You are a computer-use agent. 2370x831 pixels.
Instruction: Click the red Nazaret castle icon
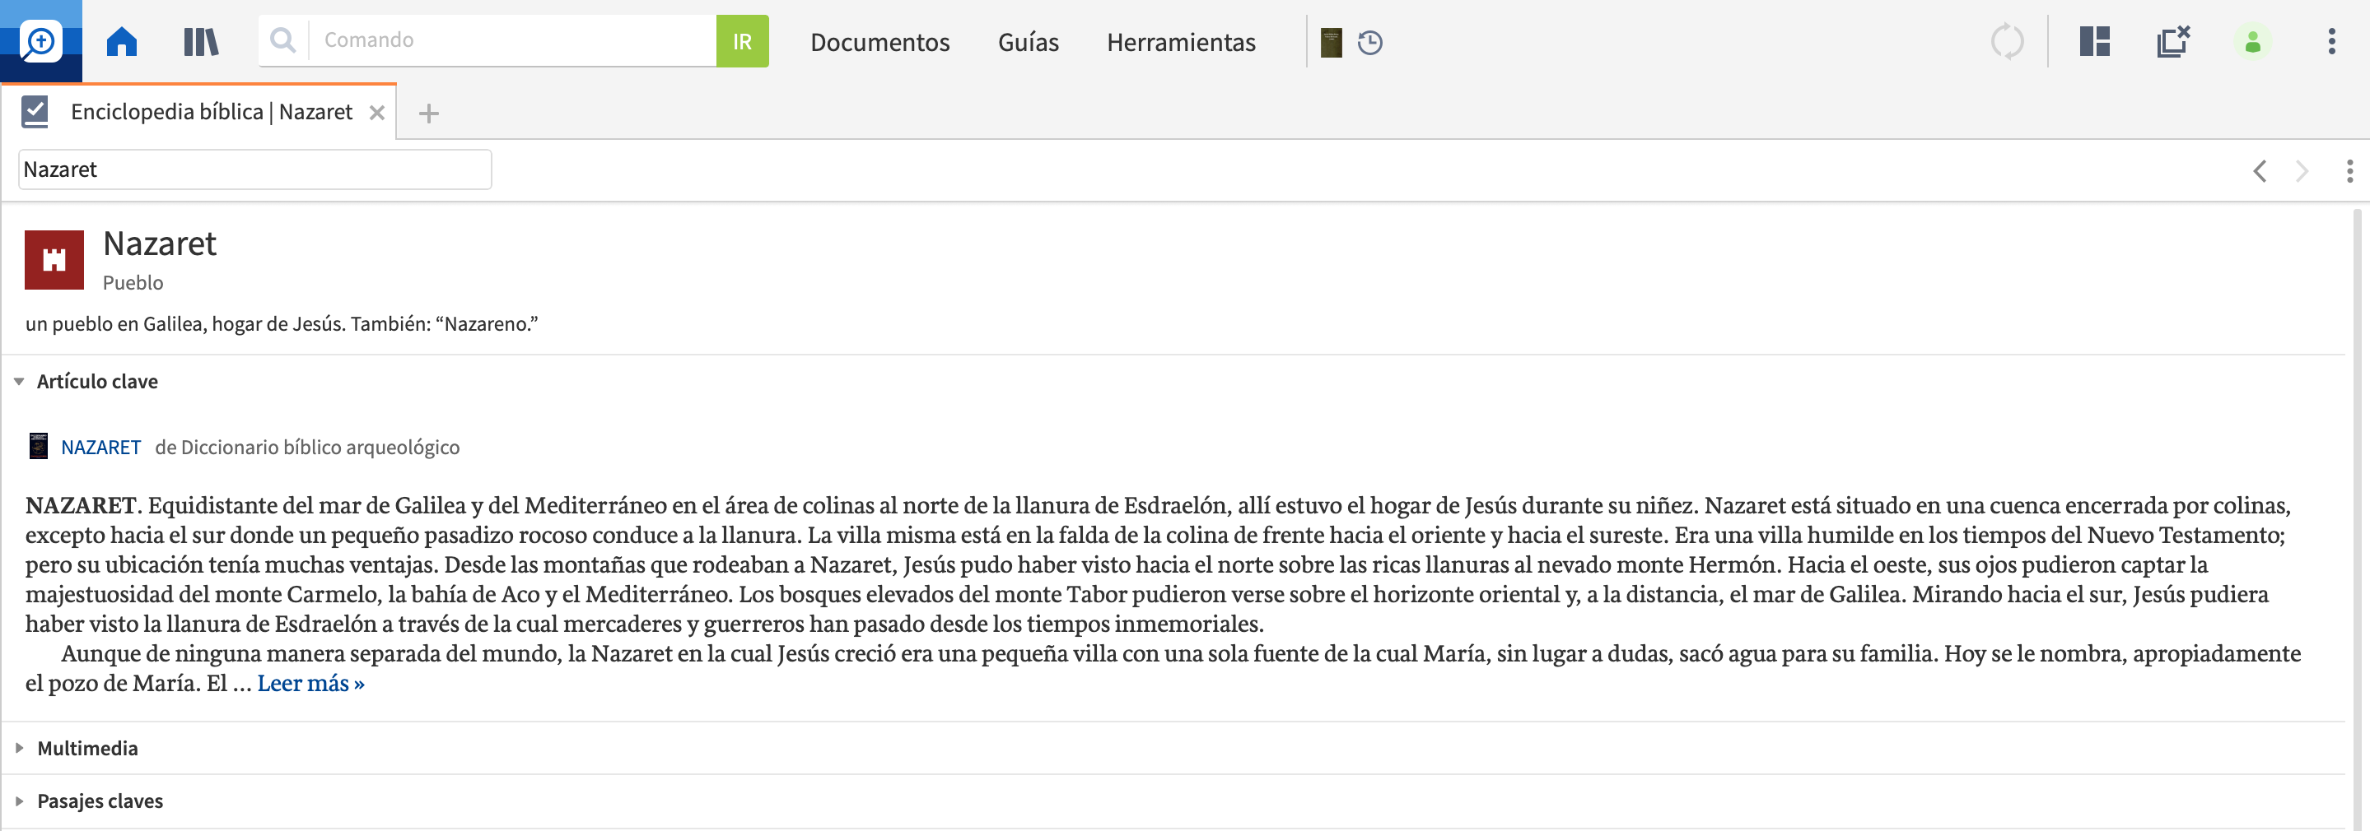pyautogui.click(x=54, y=259)
